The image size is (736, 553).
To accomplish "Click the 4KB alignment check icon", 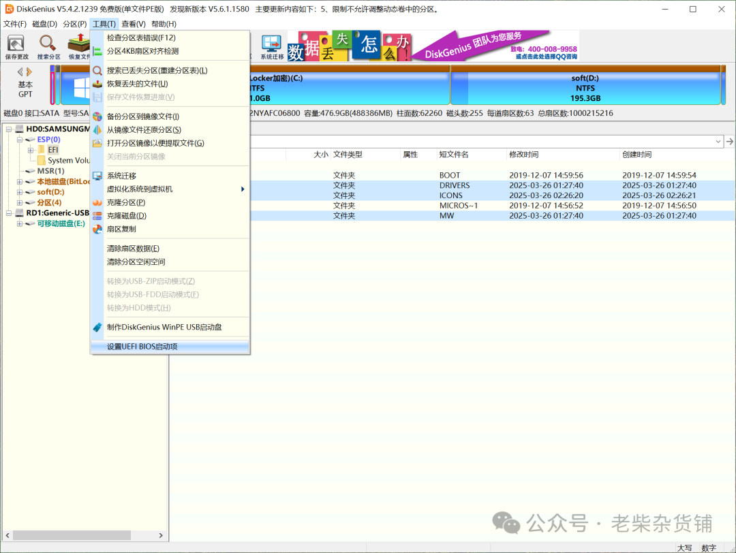I will [97, 51].
